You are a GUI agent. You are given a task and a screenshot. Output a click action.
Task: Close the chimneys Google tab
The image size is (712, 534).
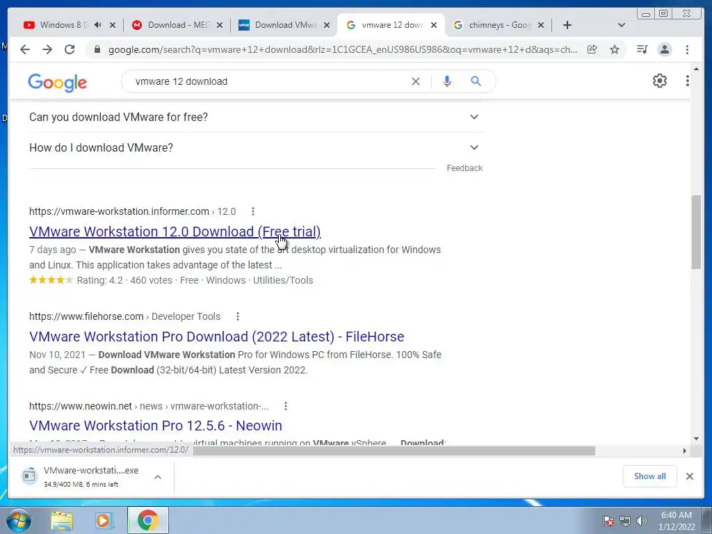tap(541, 25)
